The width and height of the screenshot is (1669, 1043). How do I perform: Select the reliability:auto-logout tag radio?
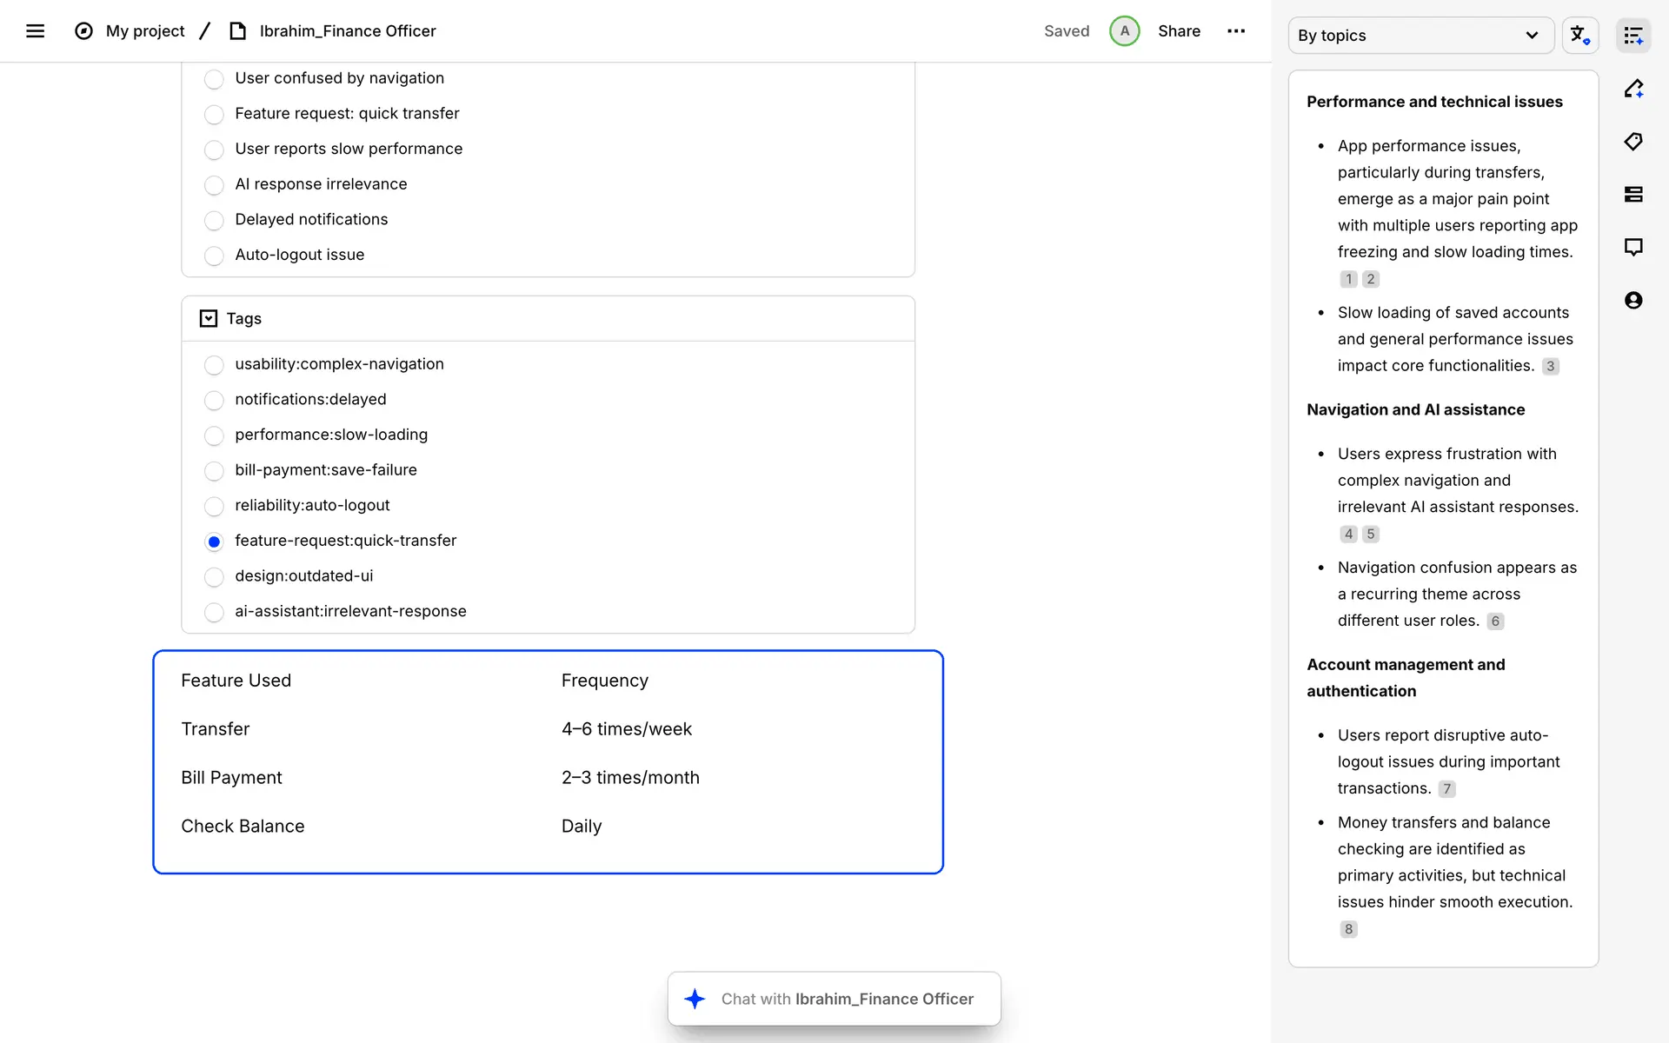click(x=214, y=506)
